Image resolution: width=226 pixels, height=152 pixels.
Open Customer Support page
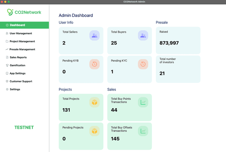[x=20, y=81]
